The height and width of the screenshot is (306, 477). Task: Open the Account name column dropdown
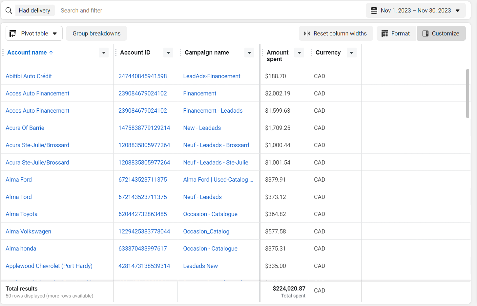[x=104, y=53]
